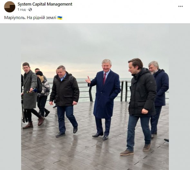Click the camera tripod at photo's left edge
The height and width of the screenshot is (170, 190).
click(24, 109)
